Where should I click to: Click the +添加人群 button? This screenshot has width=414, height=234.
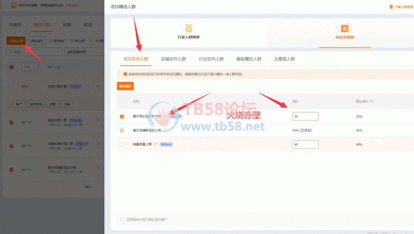pyautogui.click(x=16, y=41)
